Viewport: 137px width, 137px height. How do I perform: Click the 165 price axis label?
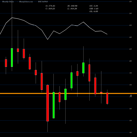(x=130, y=109)
